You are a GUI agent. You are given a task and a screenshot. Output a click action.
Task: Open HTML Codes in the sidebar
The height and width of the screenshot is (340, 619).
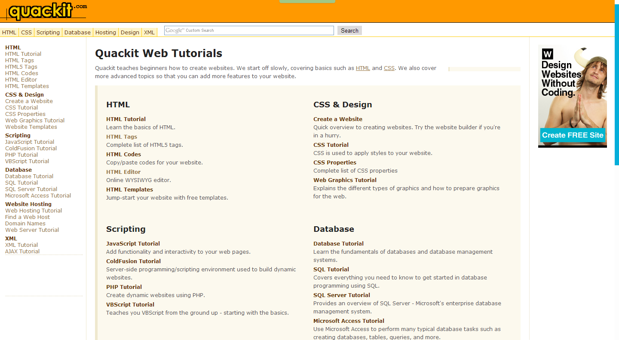coord(21,73)
